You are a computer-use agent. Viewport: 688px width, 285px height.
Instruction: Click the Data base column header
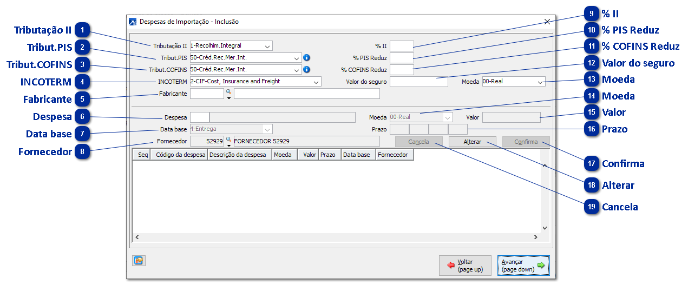pos(358,155)
